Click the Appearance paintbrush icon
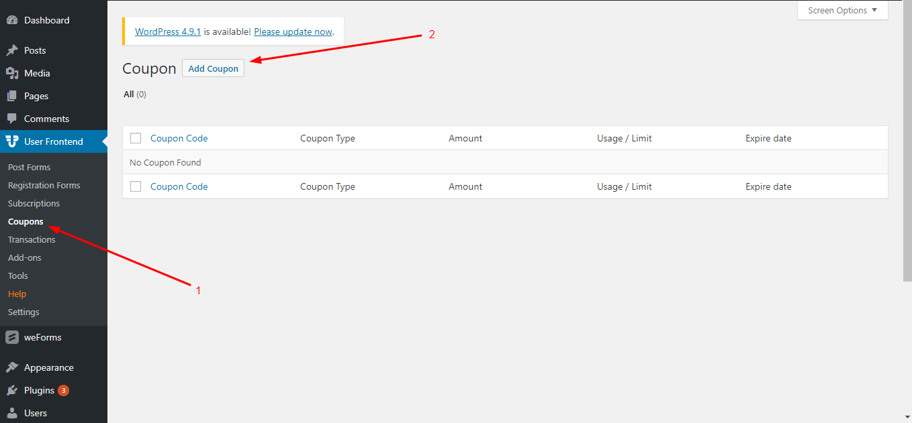This screenshot has height=423, width=912. point(12,367)
